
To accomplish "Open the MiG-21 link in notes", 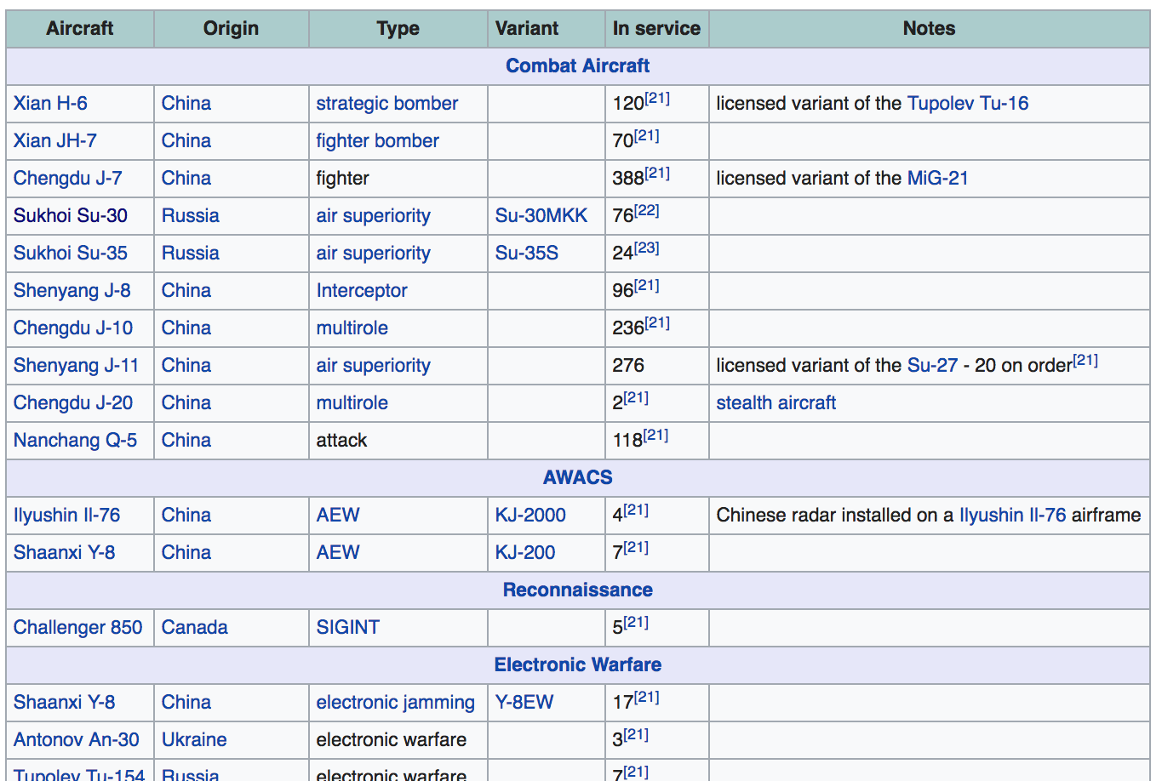I will [937, 179].
